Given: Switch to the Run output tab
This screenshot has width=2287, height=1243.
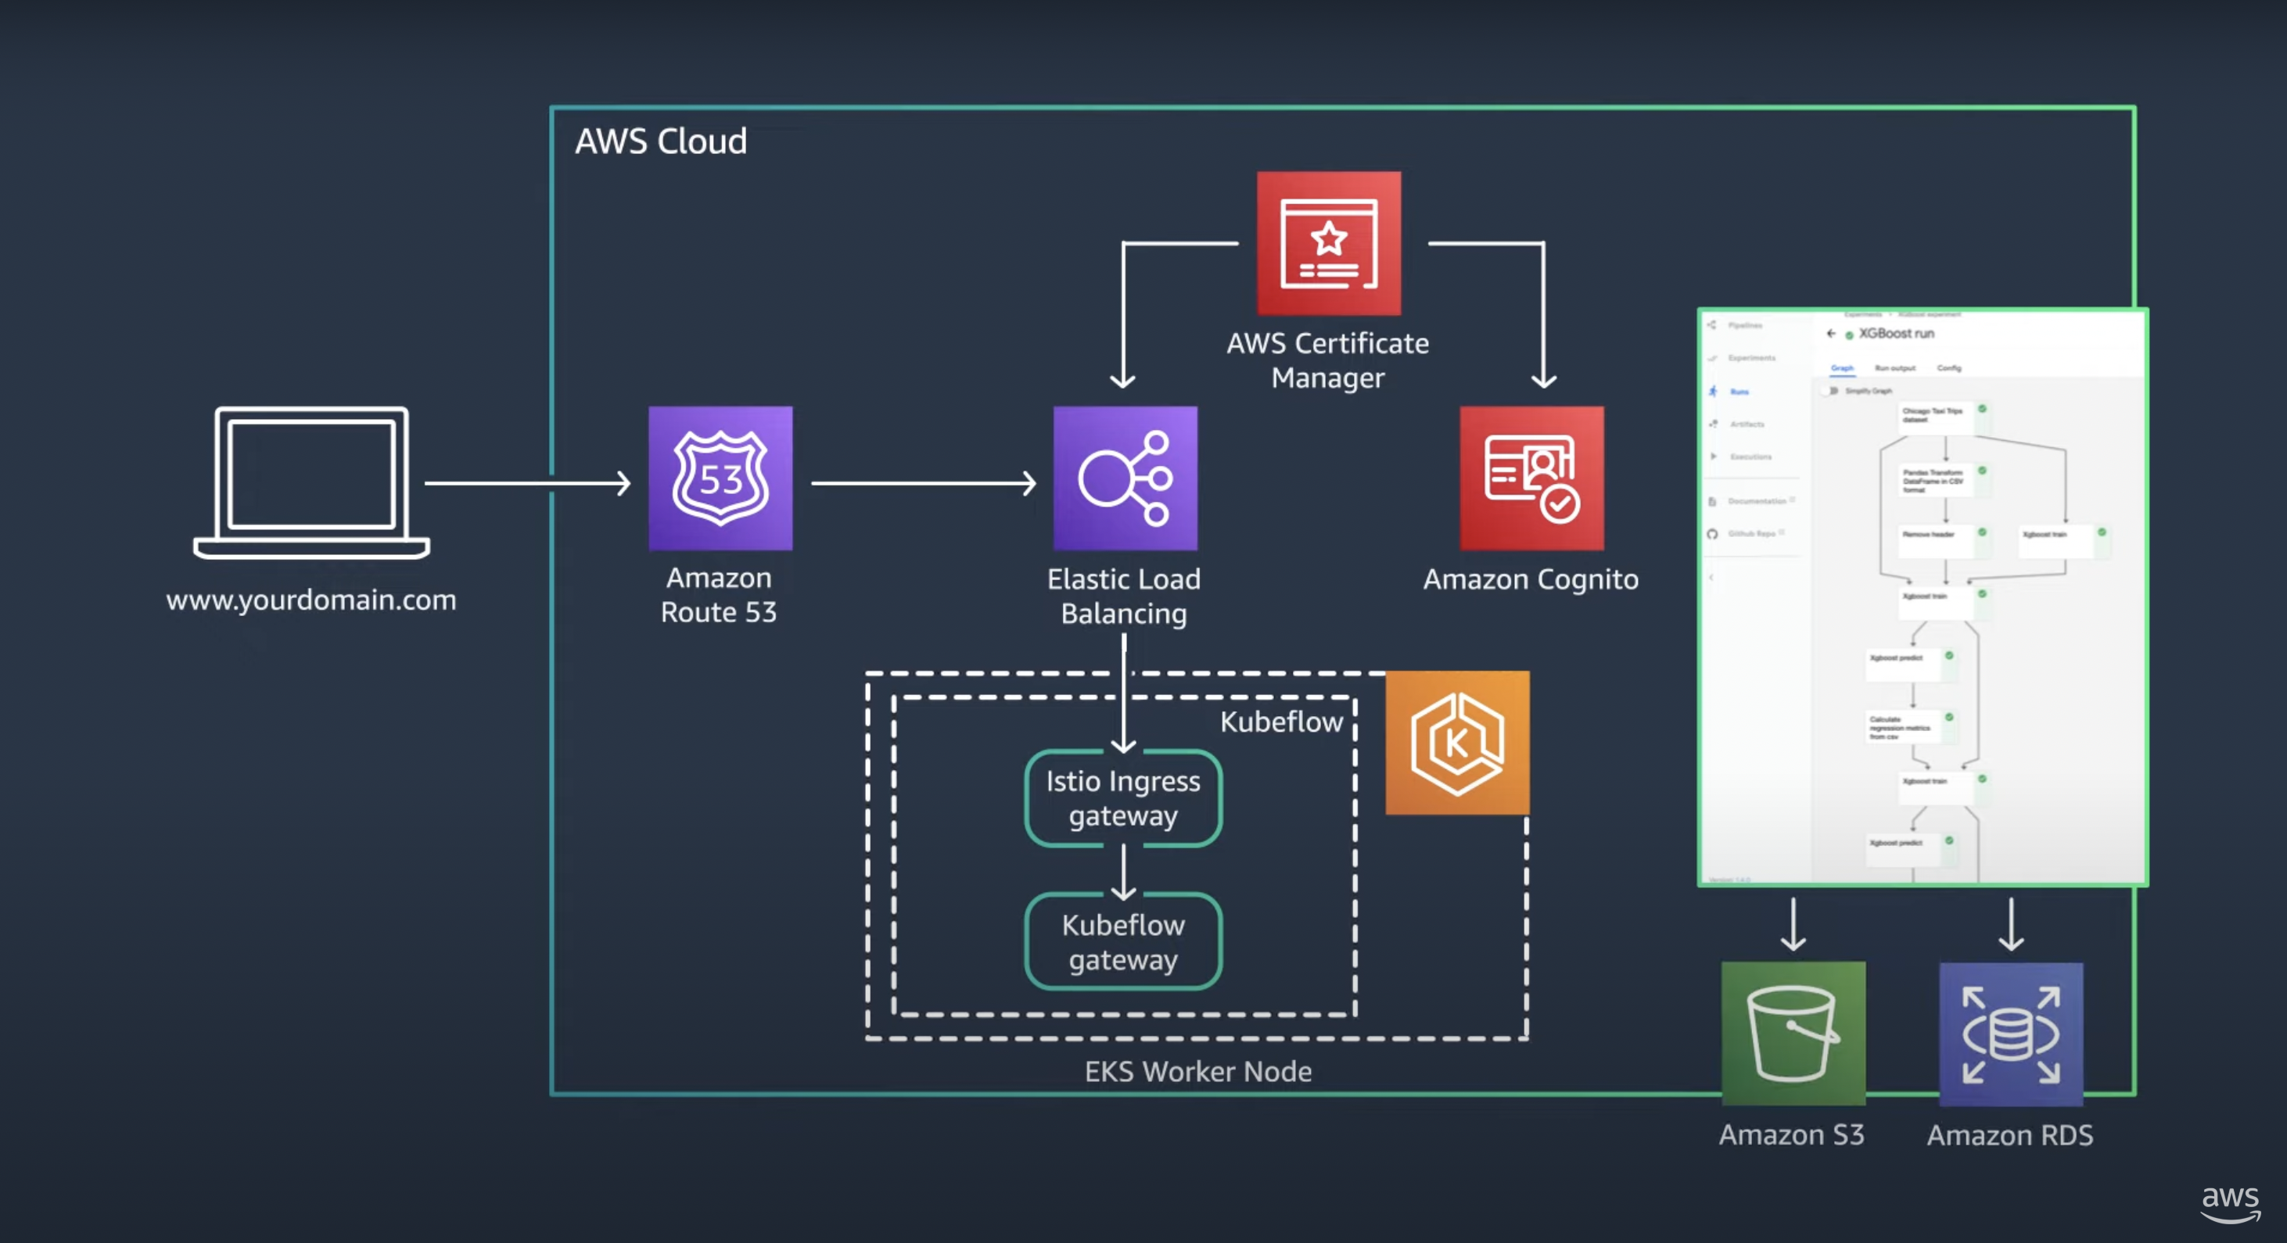Looking at the screenshot, I should pyautogui.click(x=1894, y=368).
